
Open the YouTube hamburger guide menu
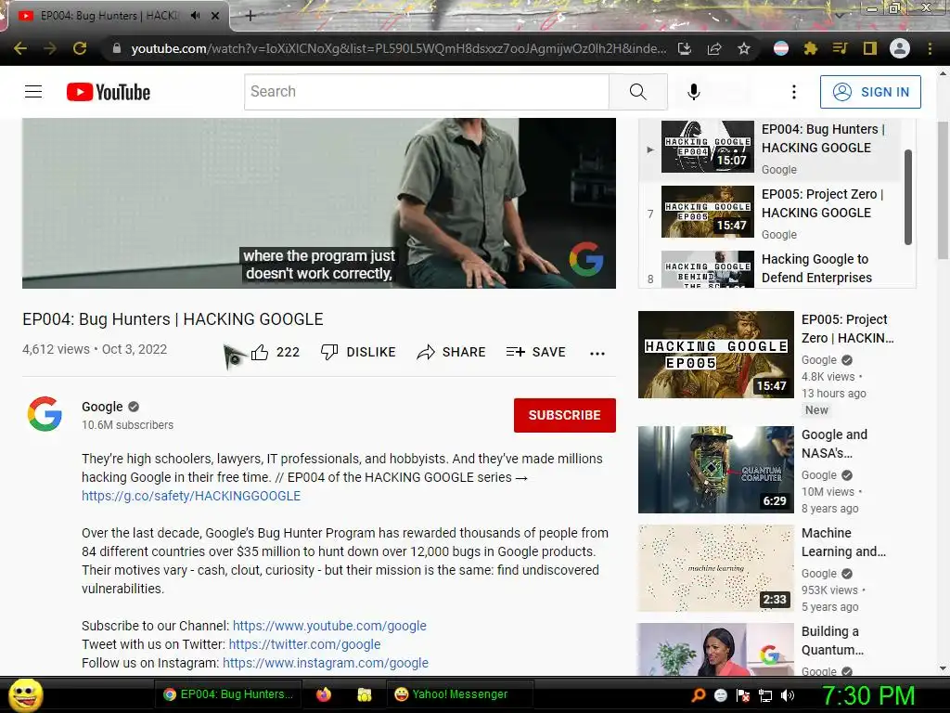(33, 92)
